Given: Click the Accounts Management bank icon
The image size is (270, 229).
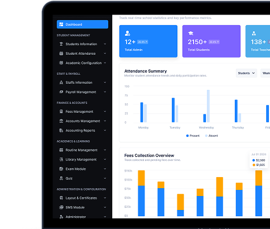Looking at the screenshot, I should pos(61,121).
